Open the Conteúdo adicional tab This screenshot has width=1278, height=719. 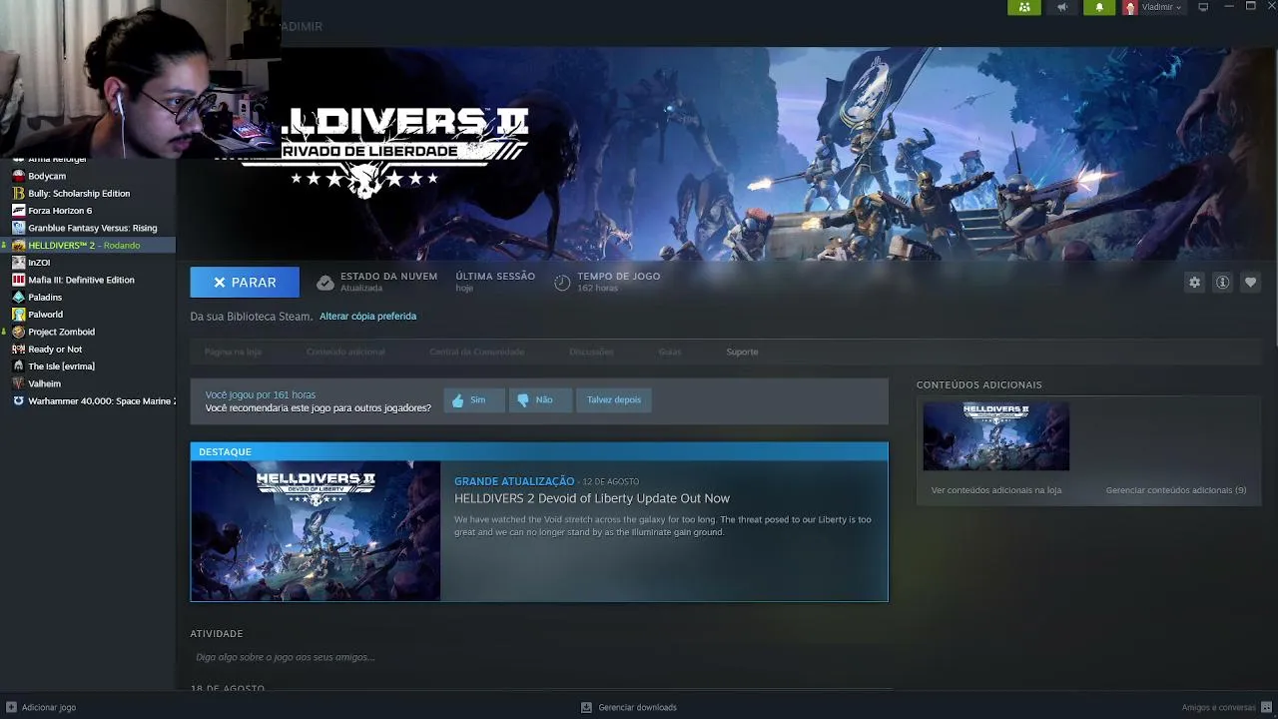tap(345, 352)
